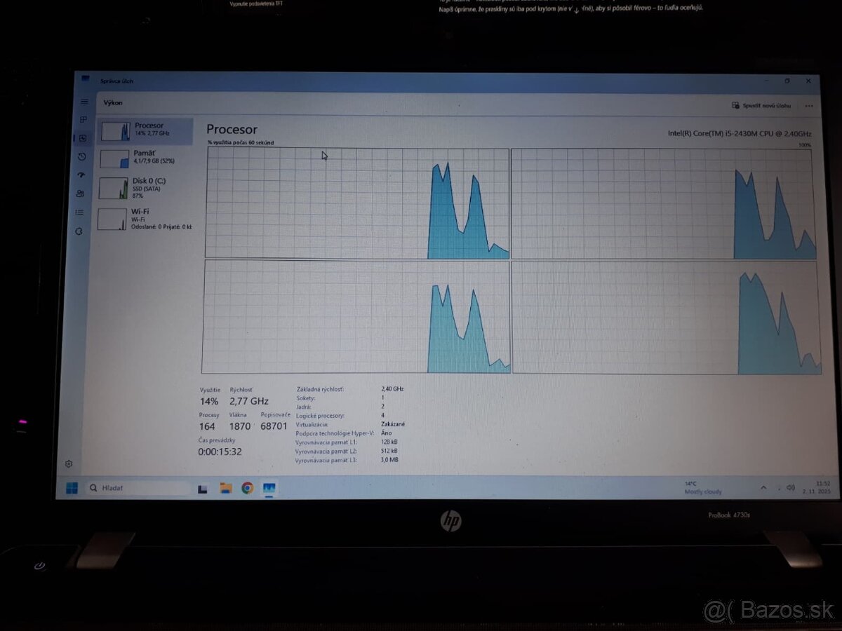Image resolution: width=842 pixels, height=631 pixels.
Task: Expand hidden icons in the system tray
Action: coord(764,487)
